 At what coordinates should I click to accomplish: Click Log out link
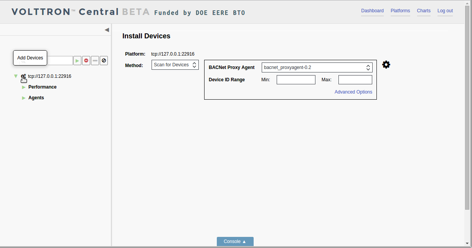[445, 11]
